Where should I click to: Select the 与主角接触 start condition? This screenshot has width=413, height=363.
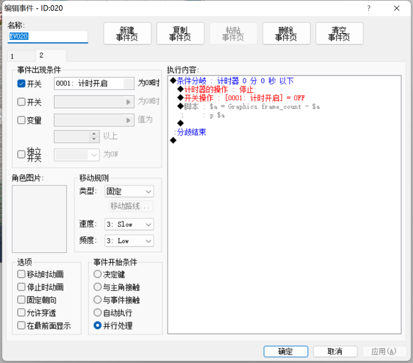point(98,287)
